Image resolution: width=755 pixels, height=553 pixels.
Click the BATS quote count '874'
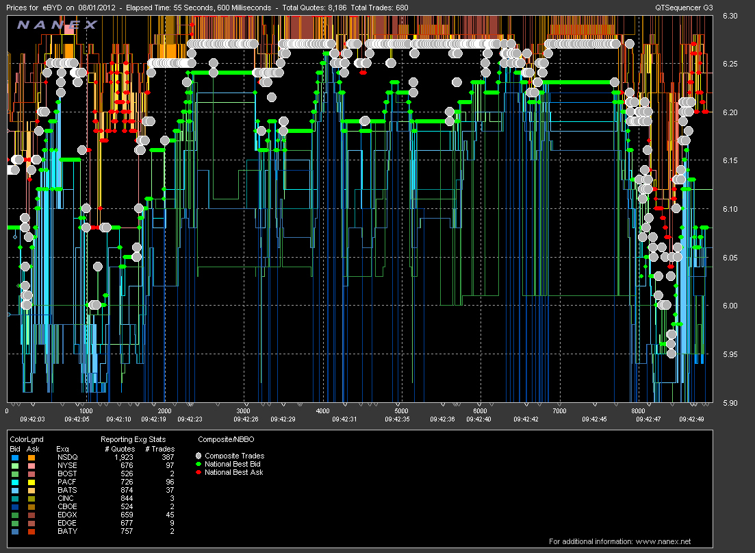(127, 490)
